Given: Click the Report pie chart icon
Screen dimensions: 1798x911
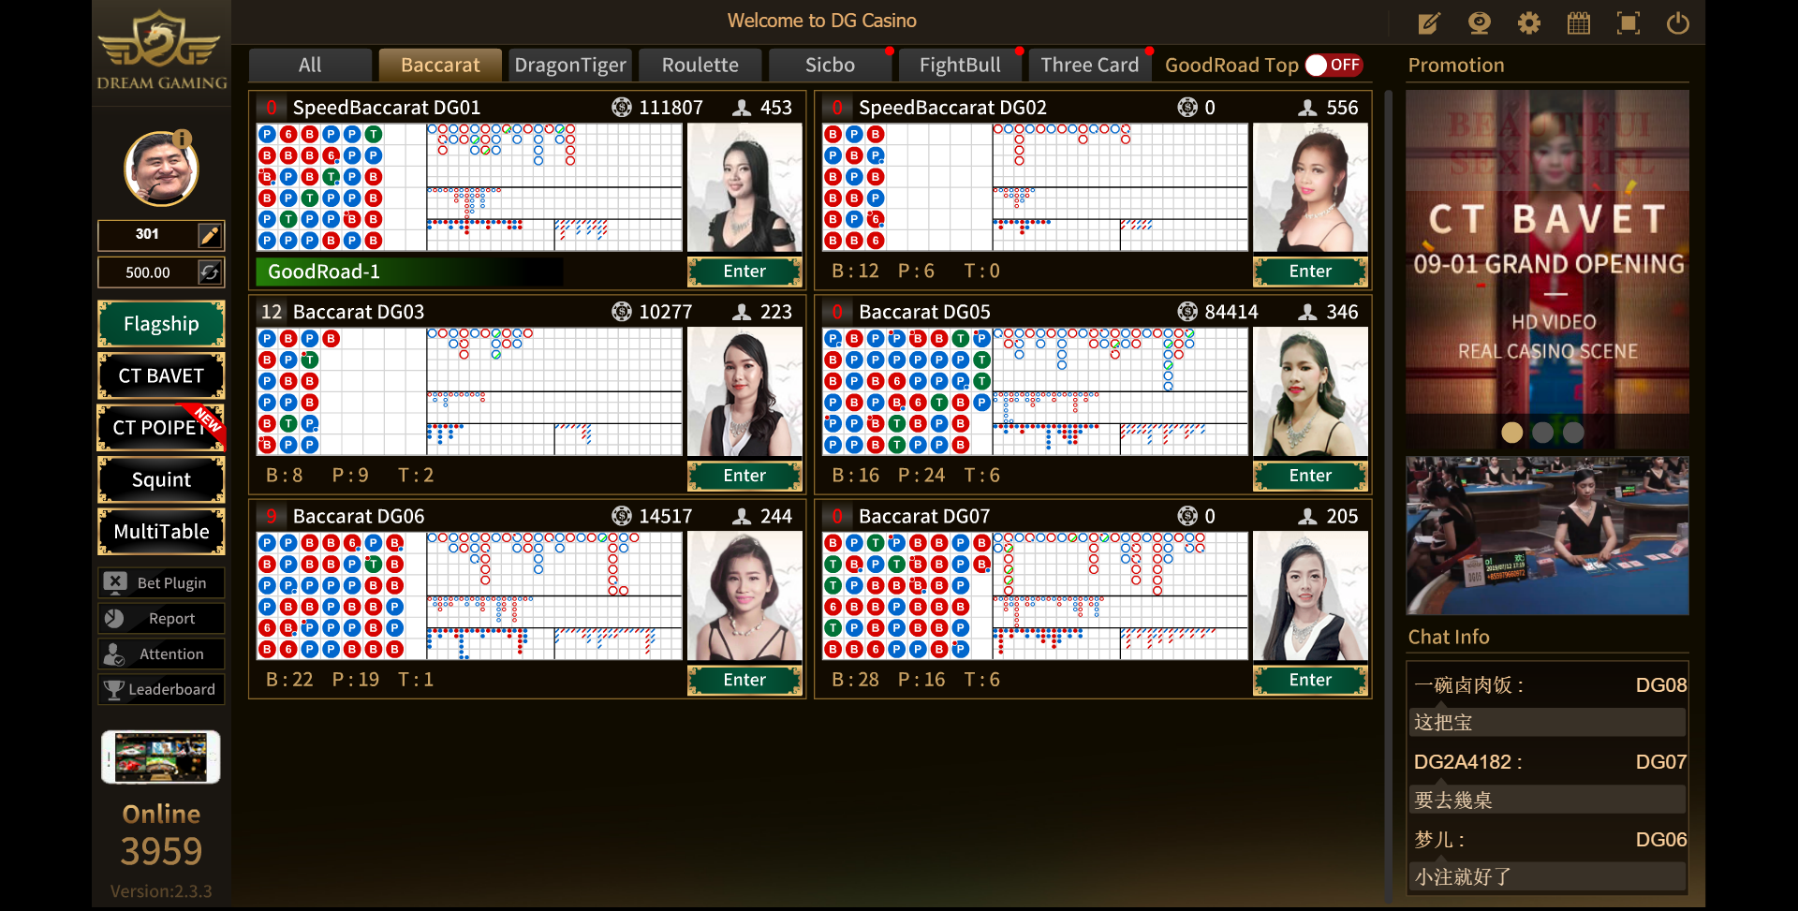Looking at the screenshot, I should tap(114, 618).
